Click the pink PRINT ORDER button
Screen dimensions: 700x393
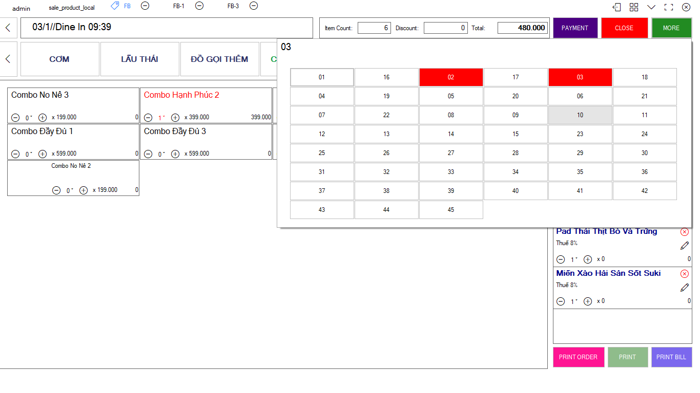point(578,357)
